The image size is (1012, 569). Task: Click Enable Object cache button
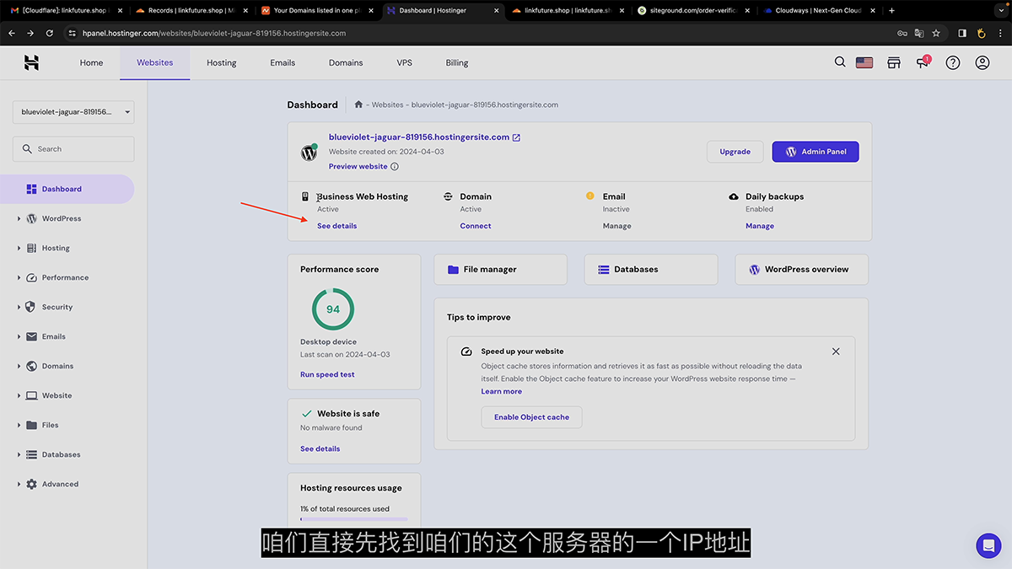coord(532,417)
